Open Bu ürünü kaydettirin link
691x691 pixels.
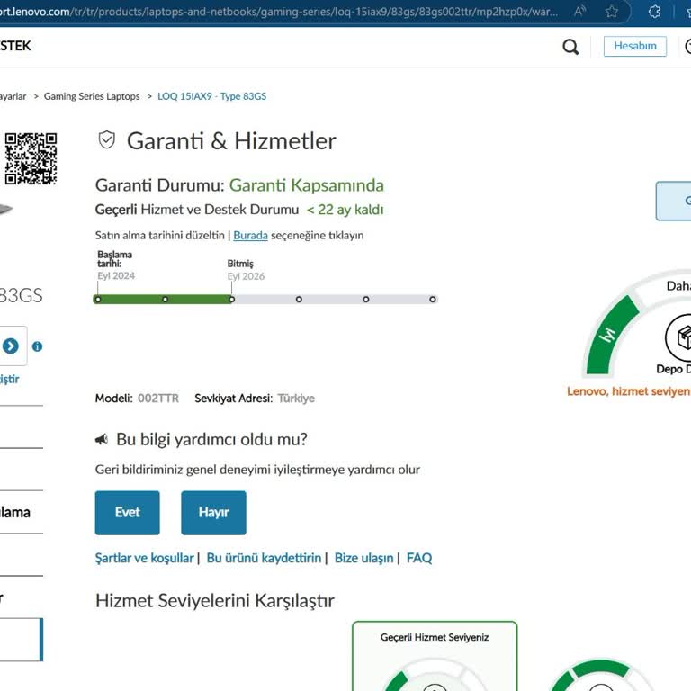(264, 558)
